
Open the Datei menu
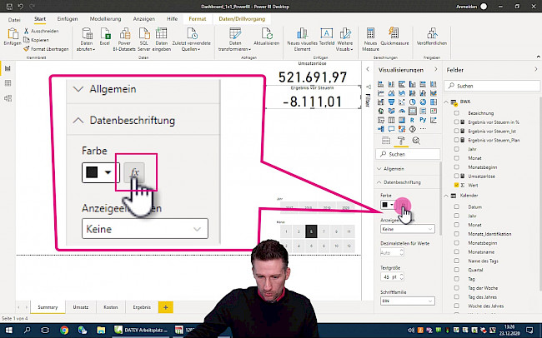click(x=14, y=20)
